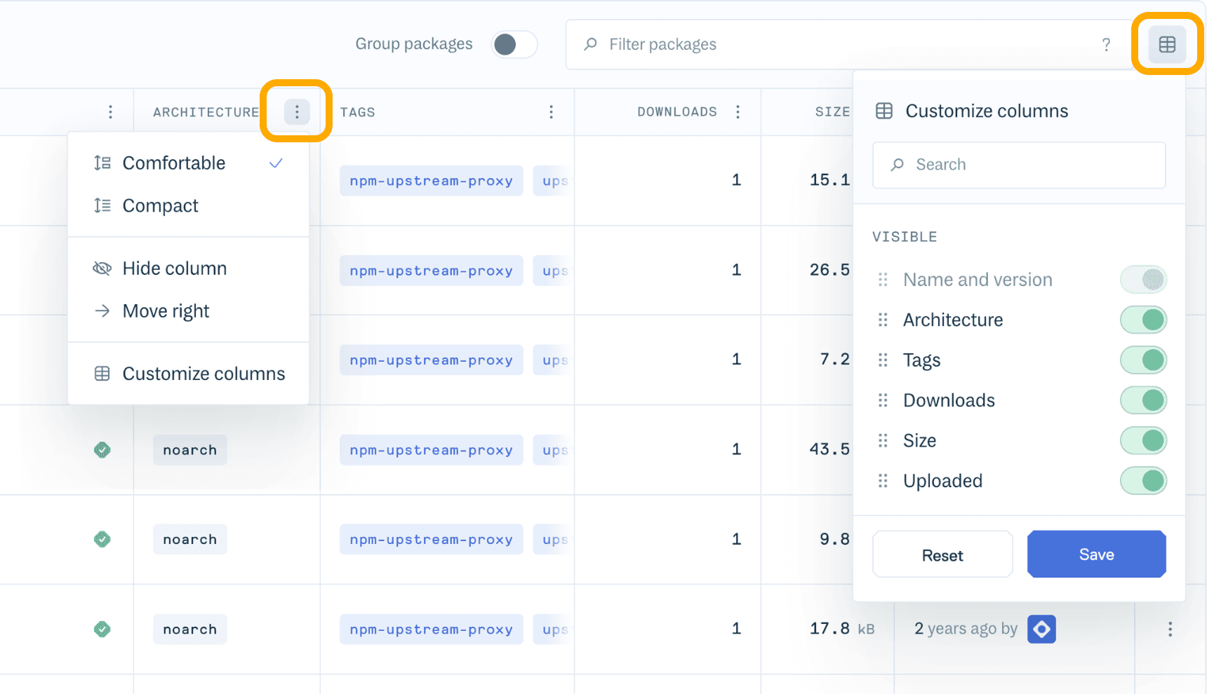The image size is (1207, 694).
Task: Turn off the Tags column toggle
Action: [x=1143, y=360]
